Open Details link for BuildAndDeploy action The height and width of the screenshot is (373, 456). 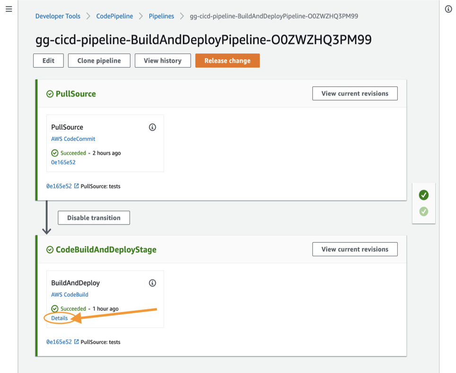[x=60, y=318]
